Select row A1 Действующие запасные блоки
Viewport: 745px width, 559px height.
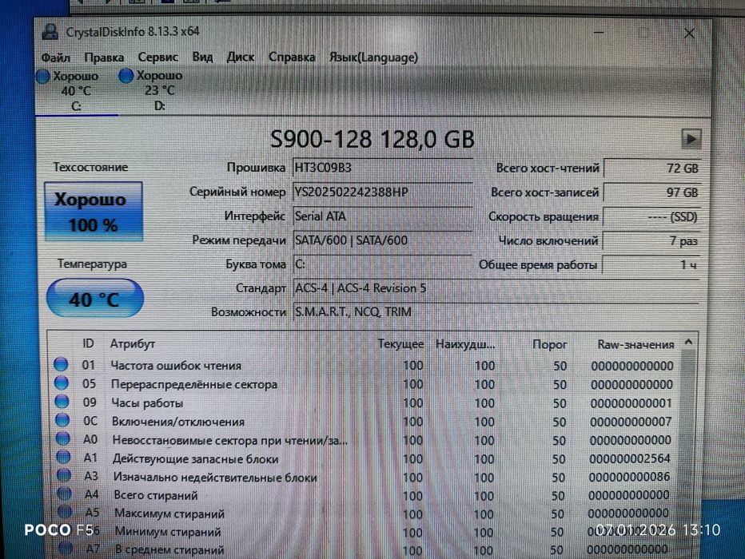[x=364, y=458]
